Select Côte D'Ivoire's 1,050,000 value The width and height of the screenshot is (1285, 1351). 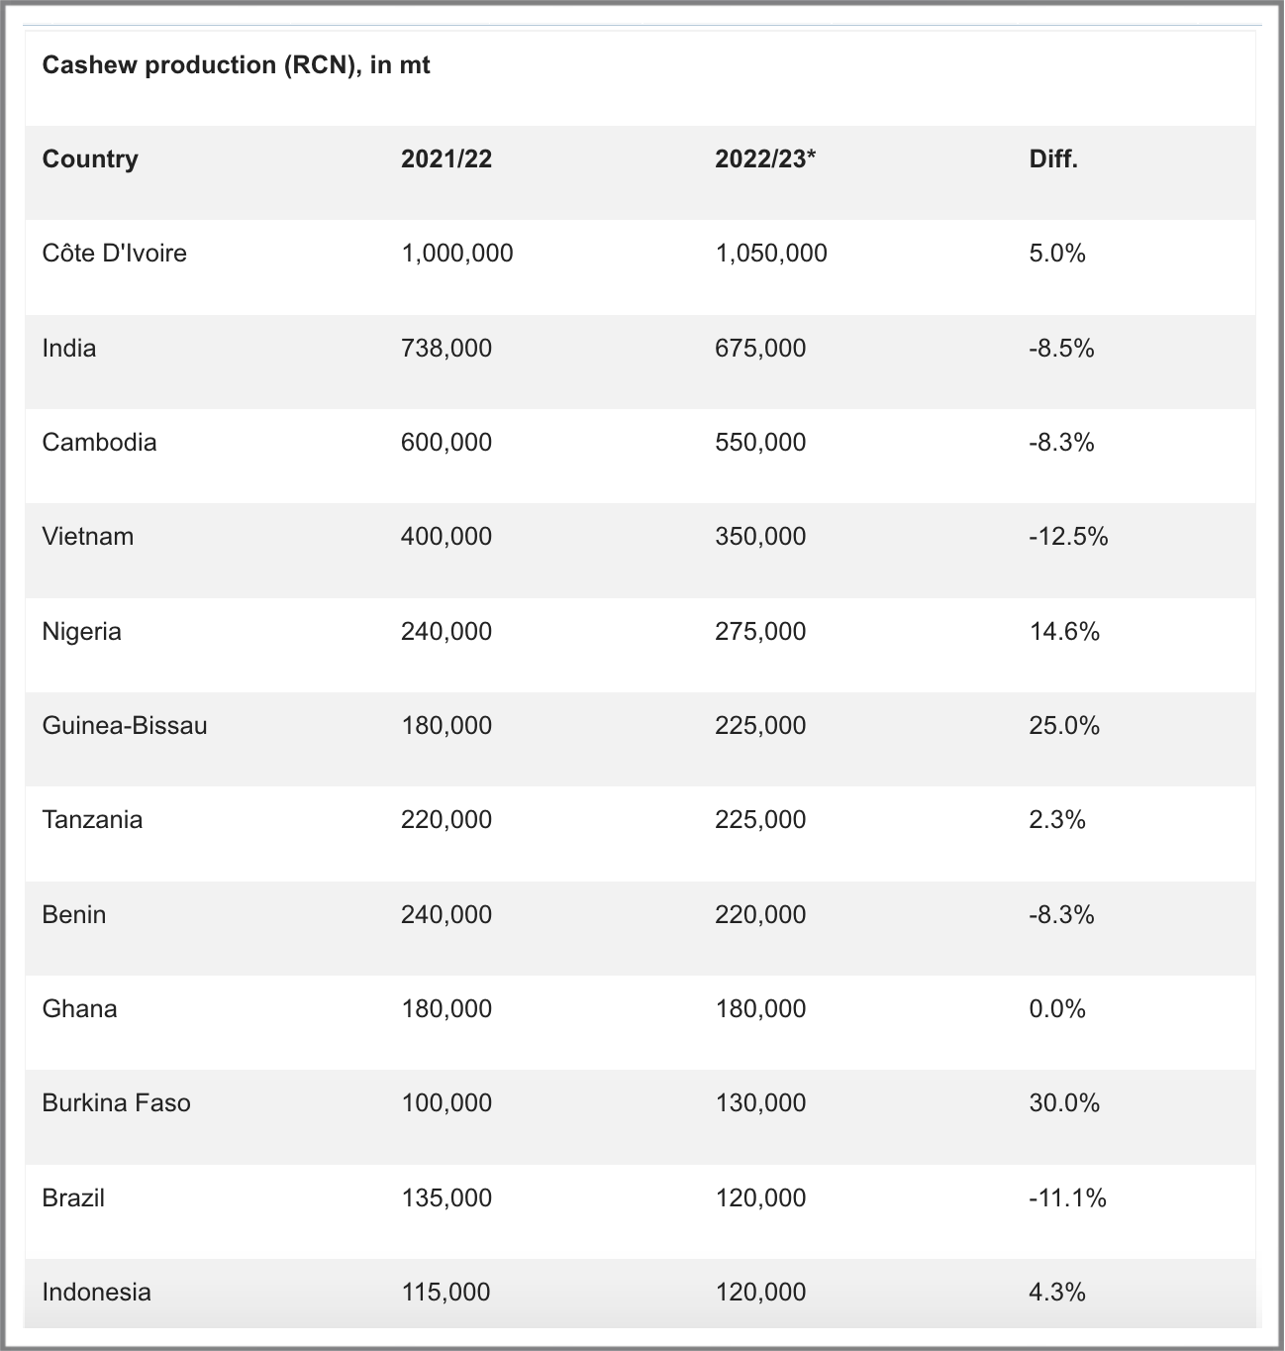pyautogui.click(x=771, y=254)
